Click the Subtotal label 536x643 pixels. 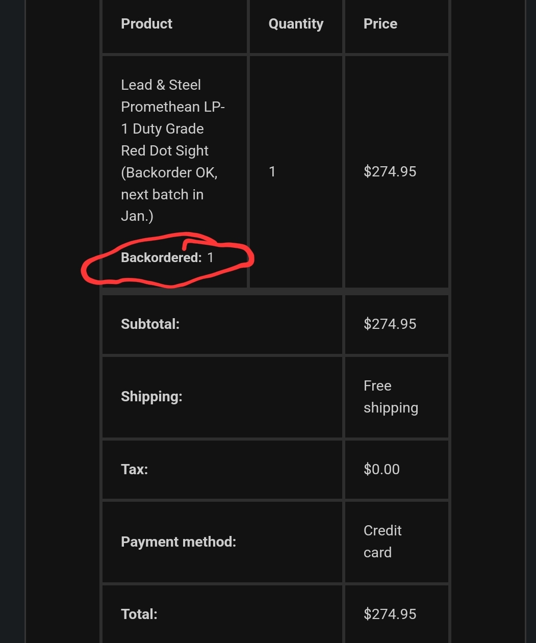(150, 324)
